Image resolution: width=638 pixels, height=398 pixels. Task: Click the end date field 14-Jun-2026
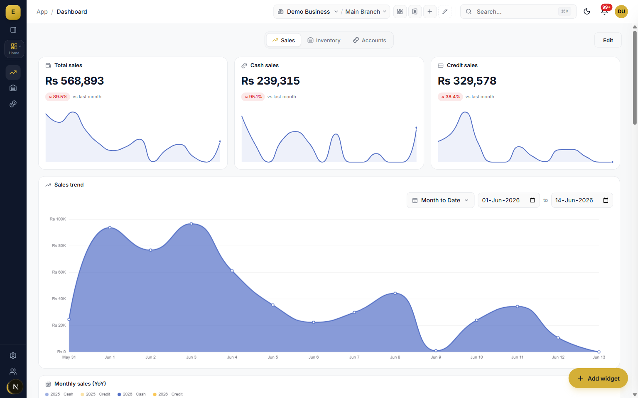coord(582,200)
